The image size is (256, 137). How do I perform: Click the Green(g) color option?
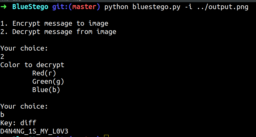(48, 81)
